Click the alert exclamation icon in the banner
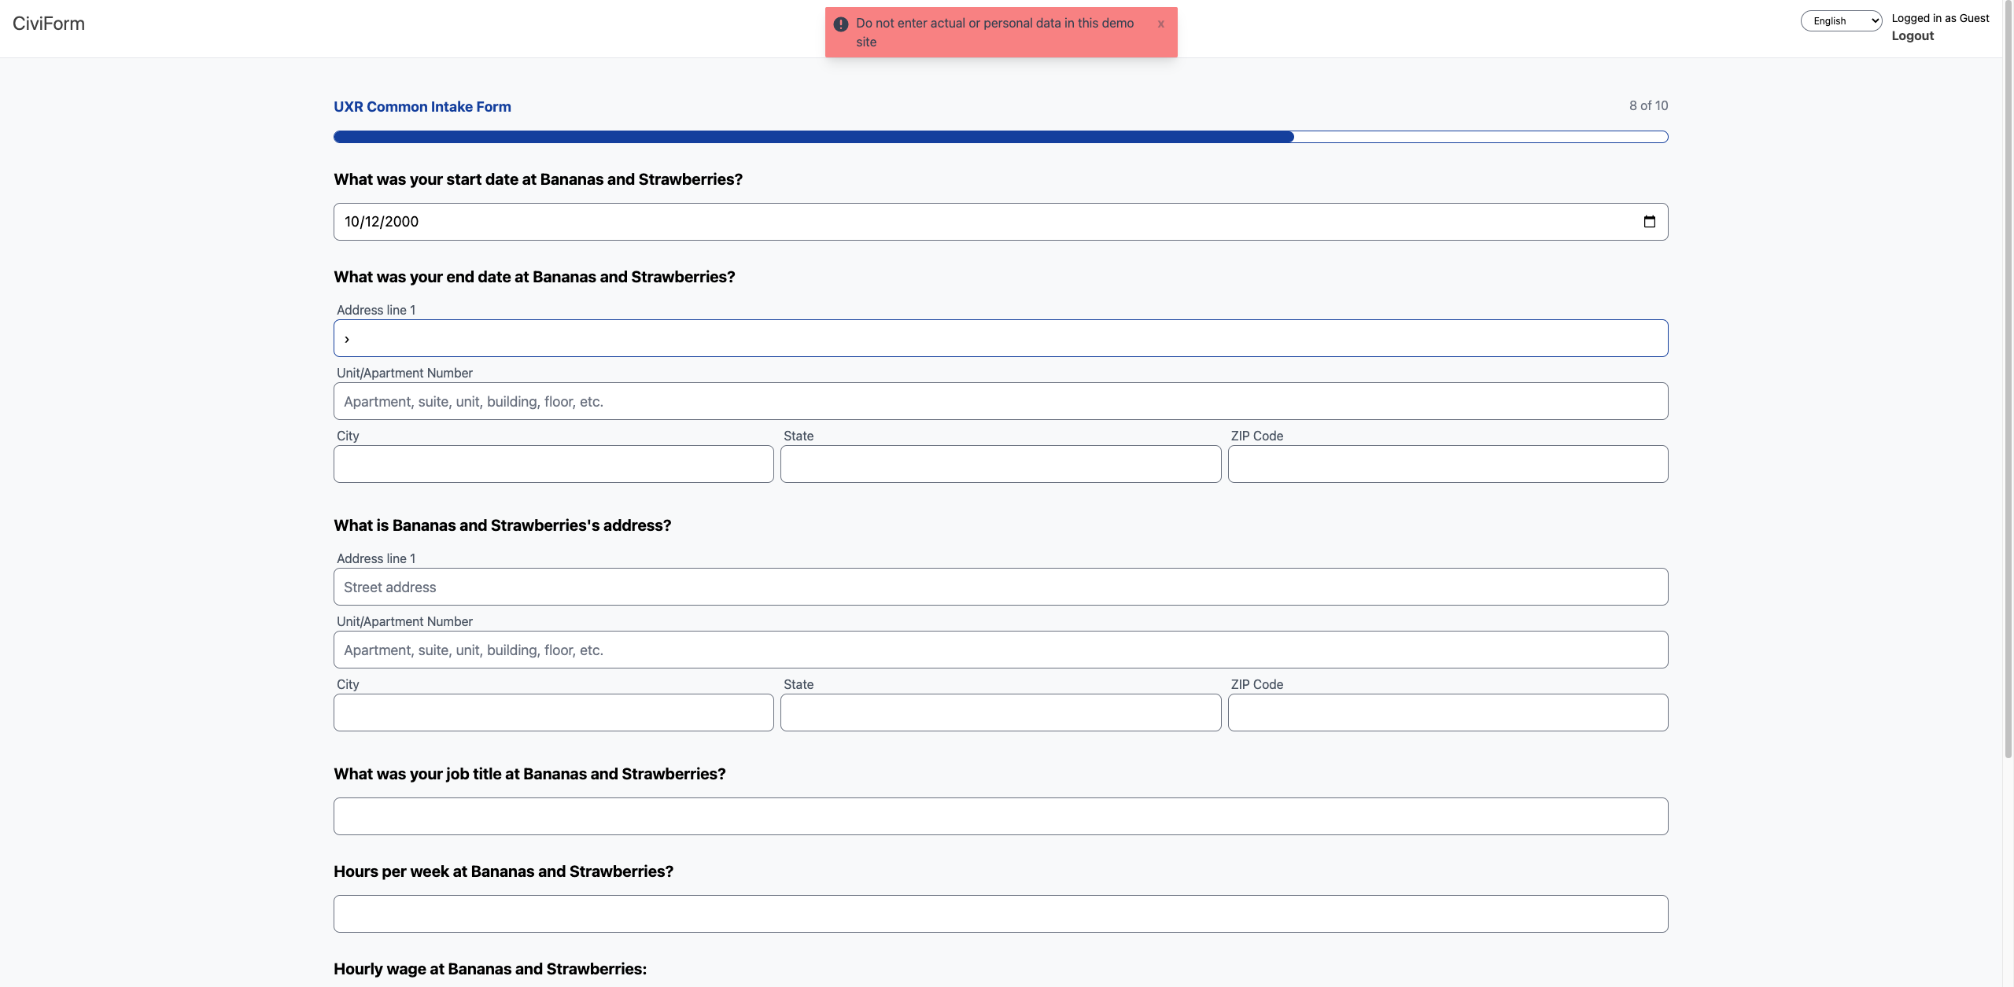 click(841, 24)
